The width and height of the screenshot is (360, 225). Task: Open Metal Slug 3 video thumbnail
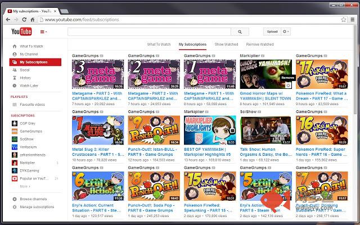98,130
